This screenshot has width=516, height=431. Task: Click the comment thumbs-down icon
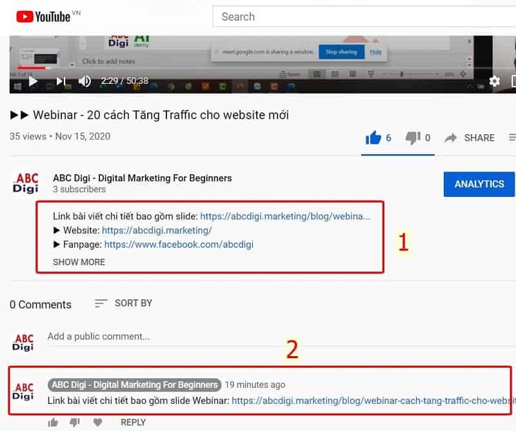(75, 422)
